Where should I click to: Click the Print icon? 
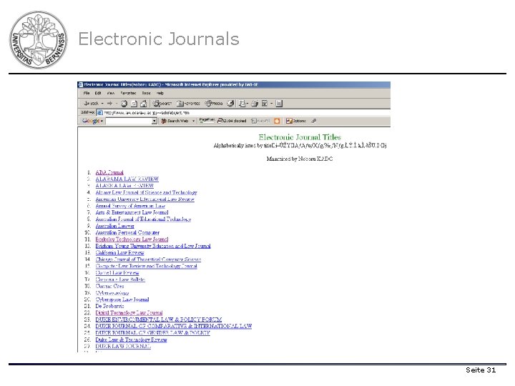[x=255, y=104]
